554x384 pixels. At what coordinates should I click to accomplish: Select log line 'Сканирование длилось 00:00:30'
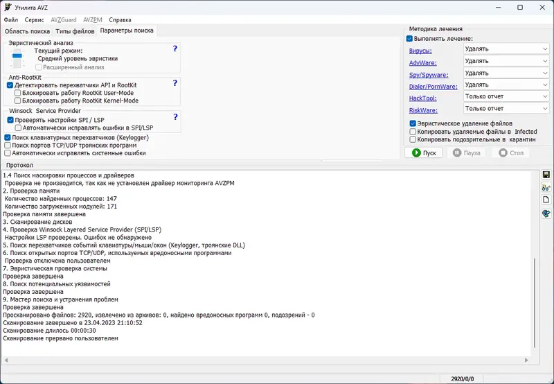point(49,331)
